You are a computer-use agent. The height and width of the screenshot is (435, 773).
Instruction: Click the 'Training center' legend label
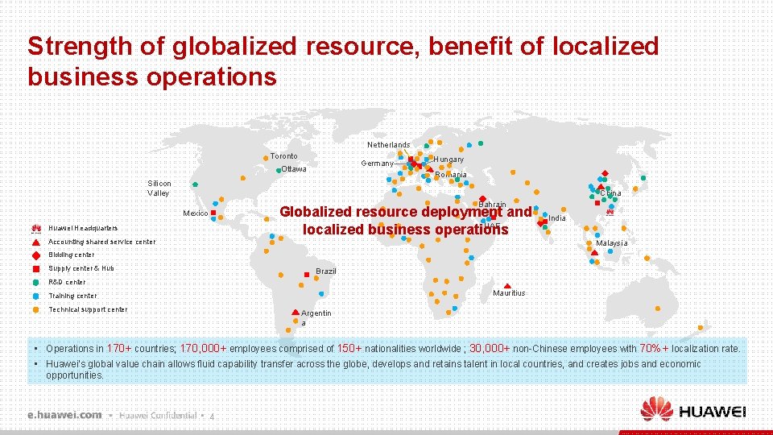pyautogui.click(x=72, y=296)
